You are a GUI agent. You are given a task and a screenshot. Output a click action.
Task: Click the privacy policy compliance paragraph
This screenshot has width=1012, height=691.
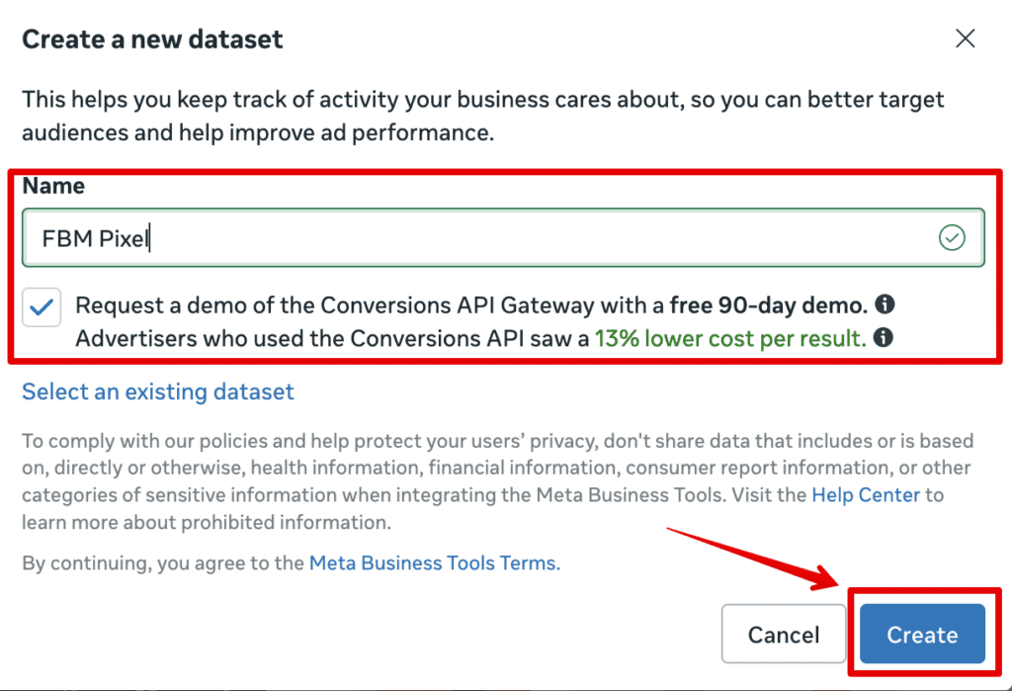[x=498, y=481]
